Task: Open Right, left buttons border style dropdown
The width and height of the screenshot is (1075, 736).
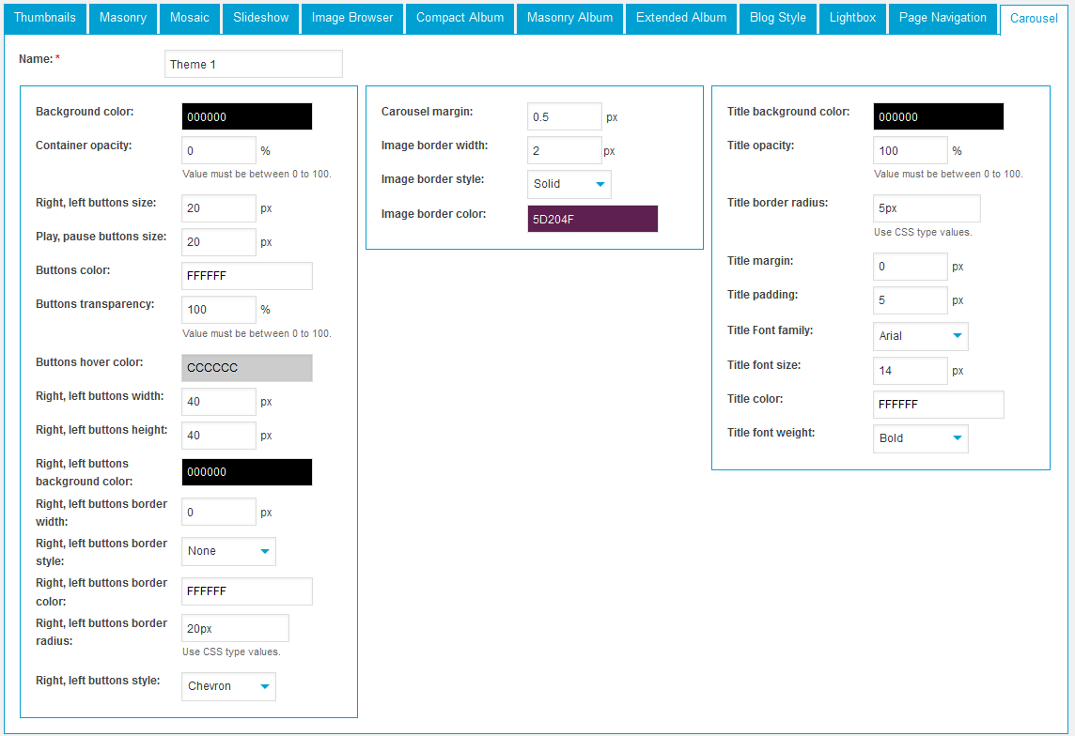Action: click(228, 551)
